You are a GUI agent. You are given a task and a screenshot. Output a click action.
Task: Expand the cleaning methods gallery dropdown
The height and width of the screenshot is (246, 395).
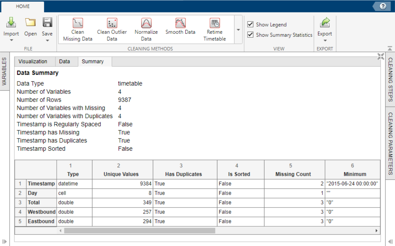pyautogui.click(x=238, y=30)
